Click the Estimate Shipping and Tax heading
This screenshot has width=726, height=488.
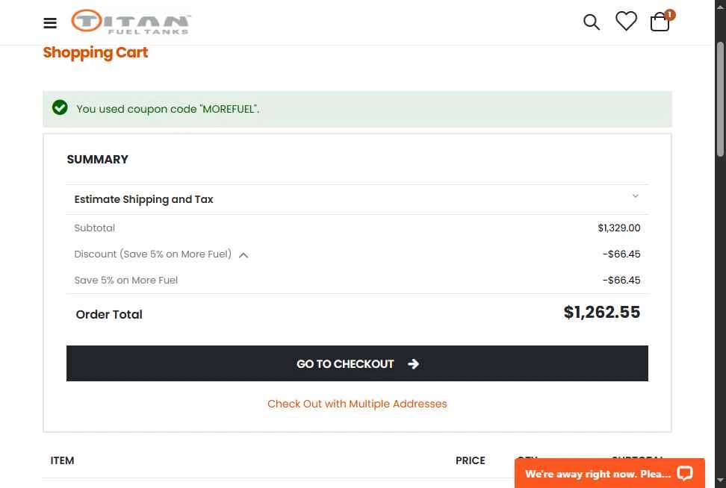click(143, 199)
